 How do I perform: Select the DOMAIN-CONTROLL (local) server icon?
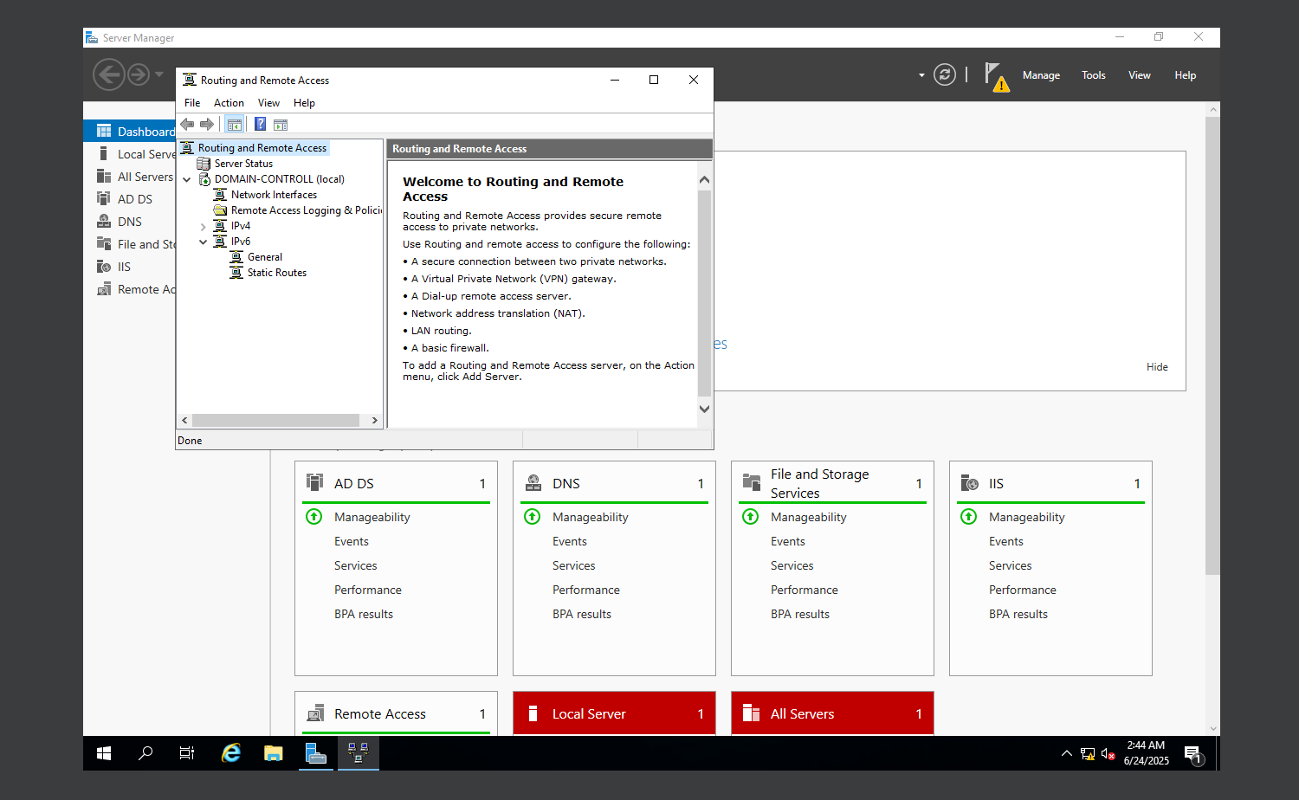coord(204,179)
